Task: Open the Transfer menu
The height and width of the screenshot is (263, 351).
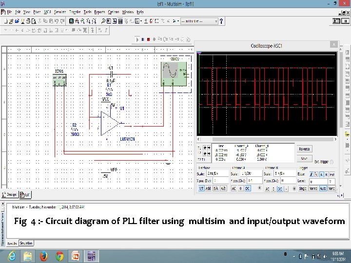Action: 75,12
